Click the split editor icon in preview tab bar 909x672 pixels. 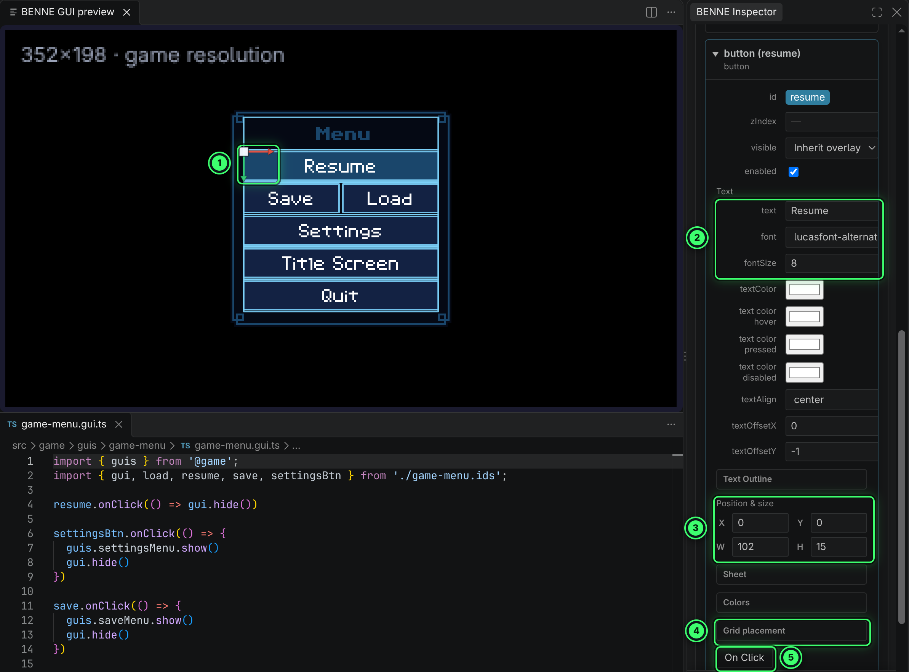651,12
